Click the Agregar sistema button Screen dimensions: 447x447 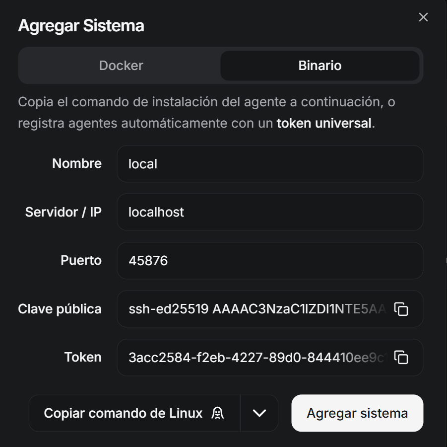[357, 413]
